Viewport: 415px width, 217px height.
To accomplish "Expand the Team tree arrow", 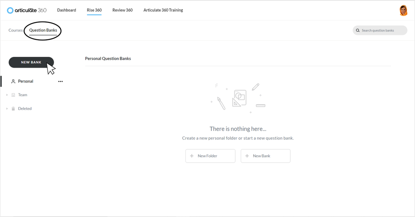I will pyautogui.click(x=7, y=95).
